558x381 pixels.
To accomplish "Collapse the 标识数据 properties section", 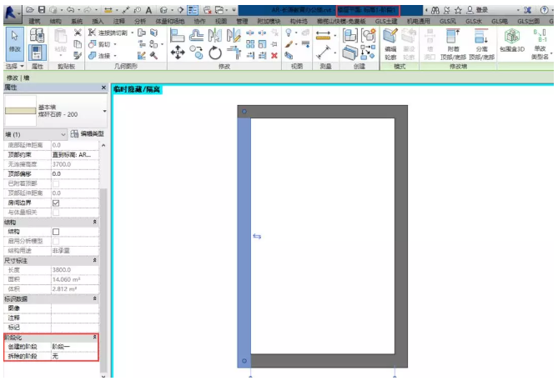I will [94, 298].
